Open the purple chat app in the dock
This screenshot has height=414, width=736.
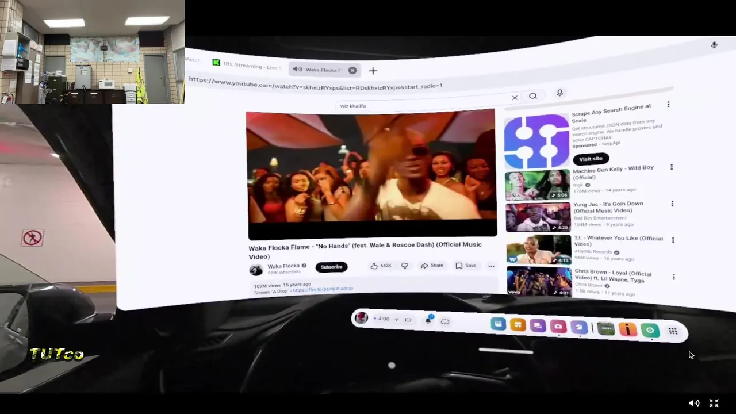(x=538, y=326)
